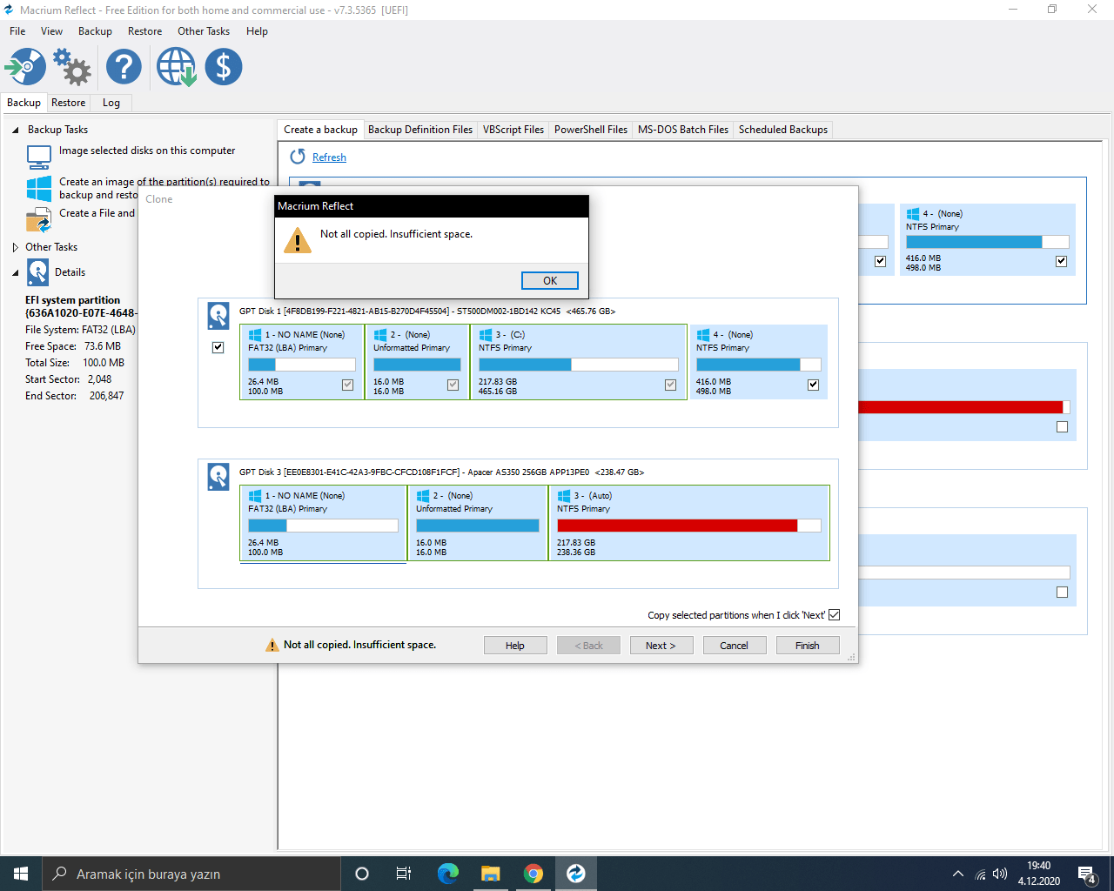This screenshot has height=891, width=1114.
Task: Toggle checkbox of Disk 1 partition 3 (C:)
Action: click(671, 385)
